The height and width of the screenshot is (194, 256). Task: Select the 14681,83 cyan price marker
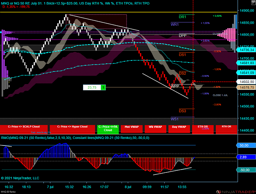pos(246,63)
